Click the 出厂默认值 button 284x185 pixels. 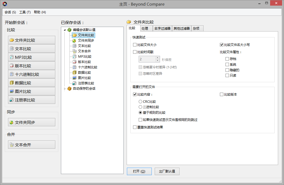pyautogui.click(x=167, y=171)
